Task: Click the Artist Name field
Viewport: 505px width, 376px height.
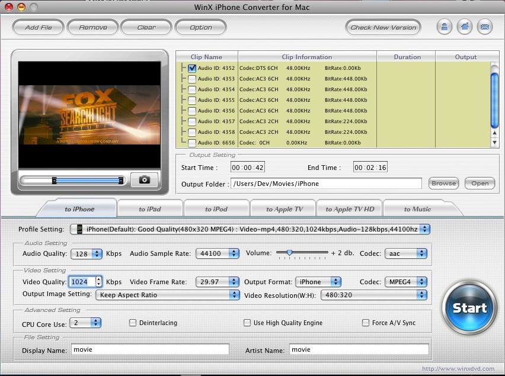Action: pos(359,349)
